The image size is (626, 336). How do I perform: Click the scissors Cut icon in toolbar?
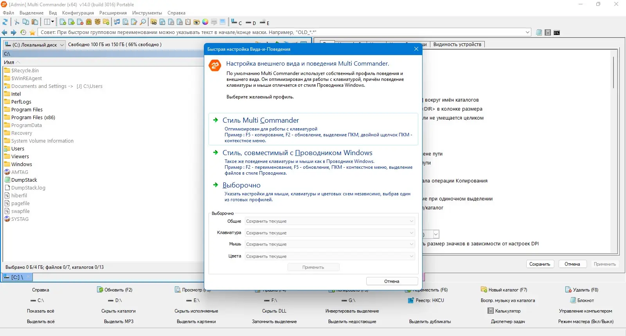click(17, 22)
